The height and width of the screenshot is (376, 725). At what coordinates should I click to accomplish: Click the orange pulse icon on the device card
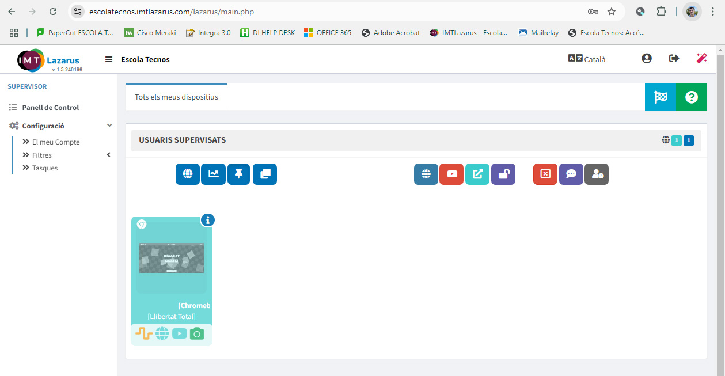pos(143,333)
